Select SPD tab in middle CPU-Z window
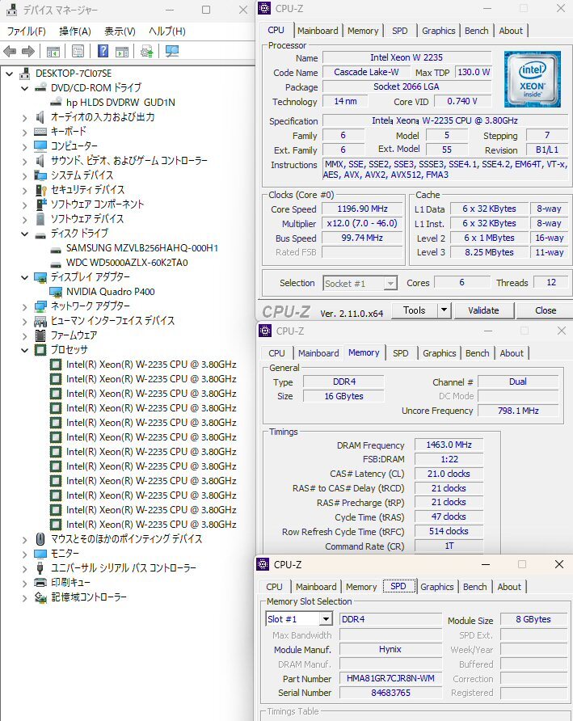Image resolution: width=573 pixels, height=721 pixels. (x=400, y=353)
